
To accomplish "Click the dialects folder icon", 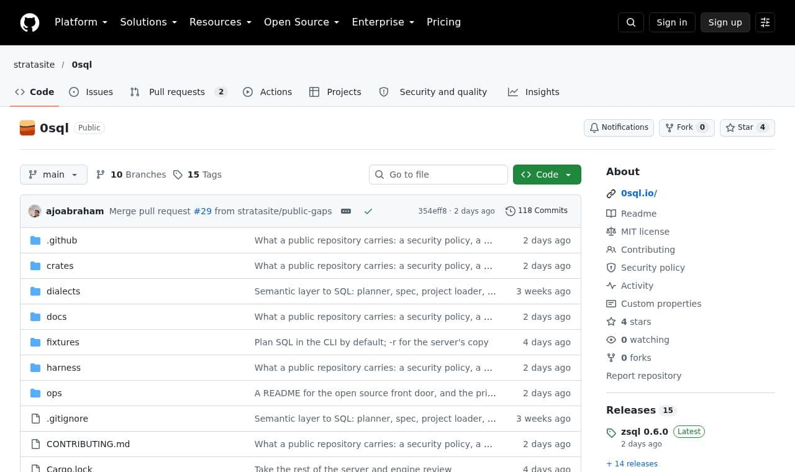I will click(35, 291).
